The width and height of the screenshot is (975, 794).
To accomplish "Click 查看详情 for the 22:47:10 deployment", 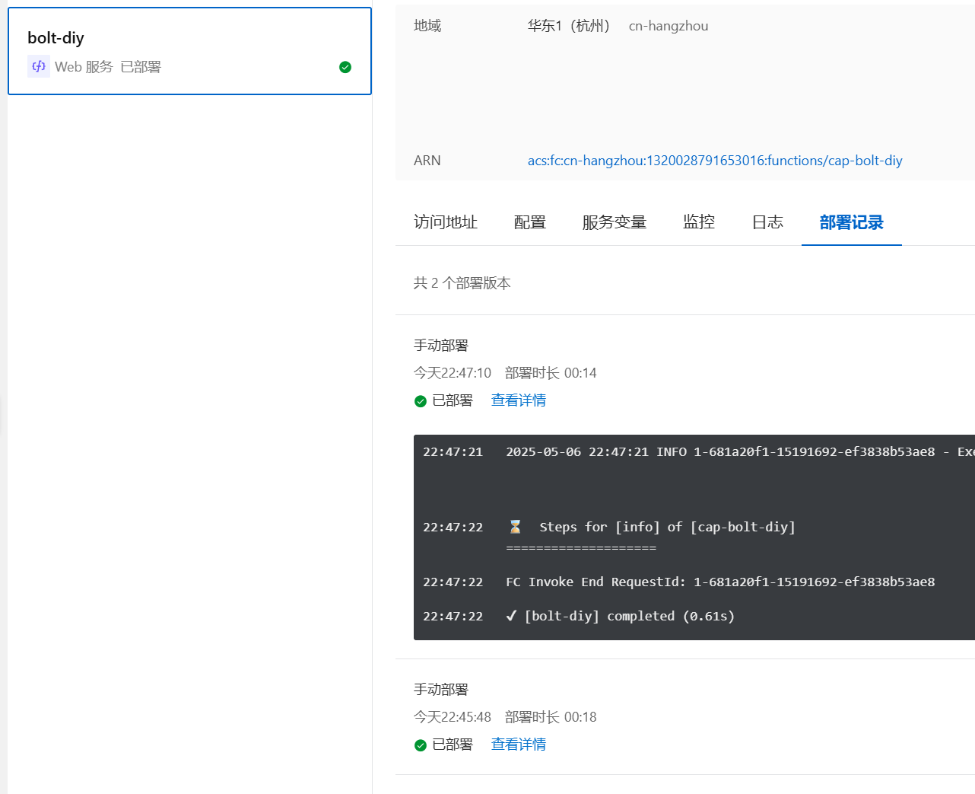I will point(518,400).
